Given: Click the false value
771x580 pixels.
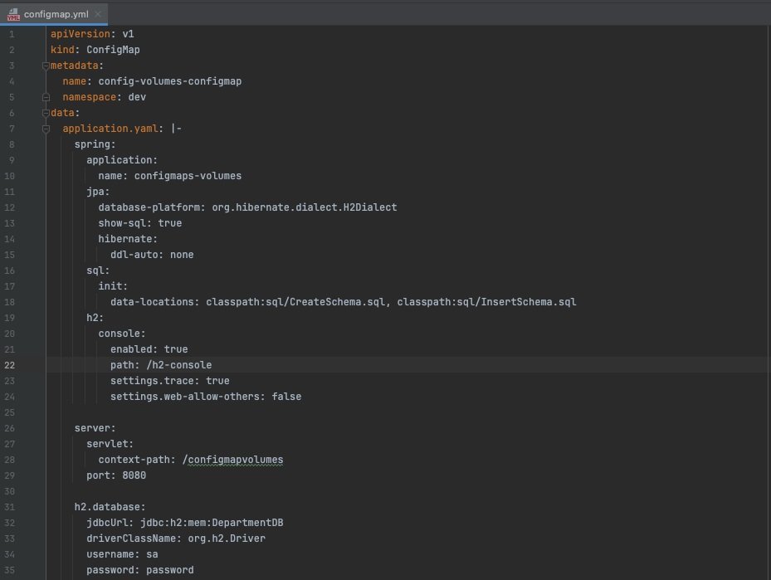Looking at the screenshot, I should tap(286, 397).
